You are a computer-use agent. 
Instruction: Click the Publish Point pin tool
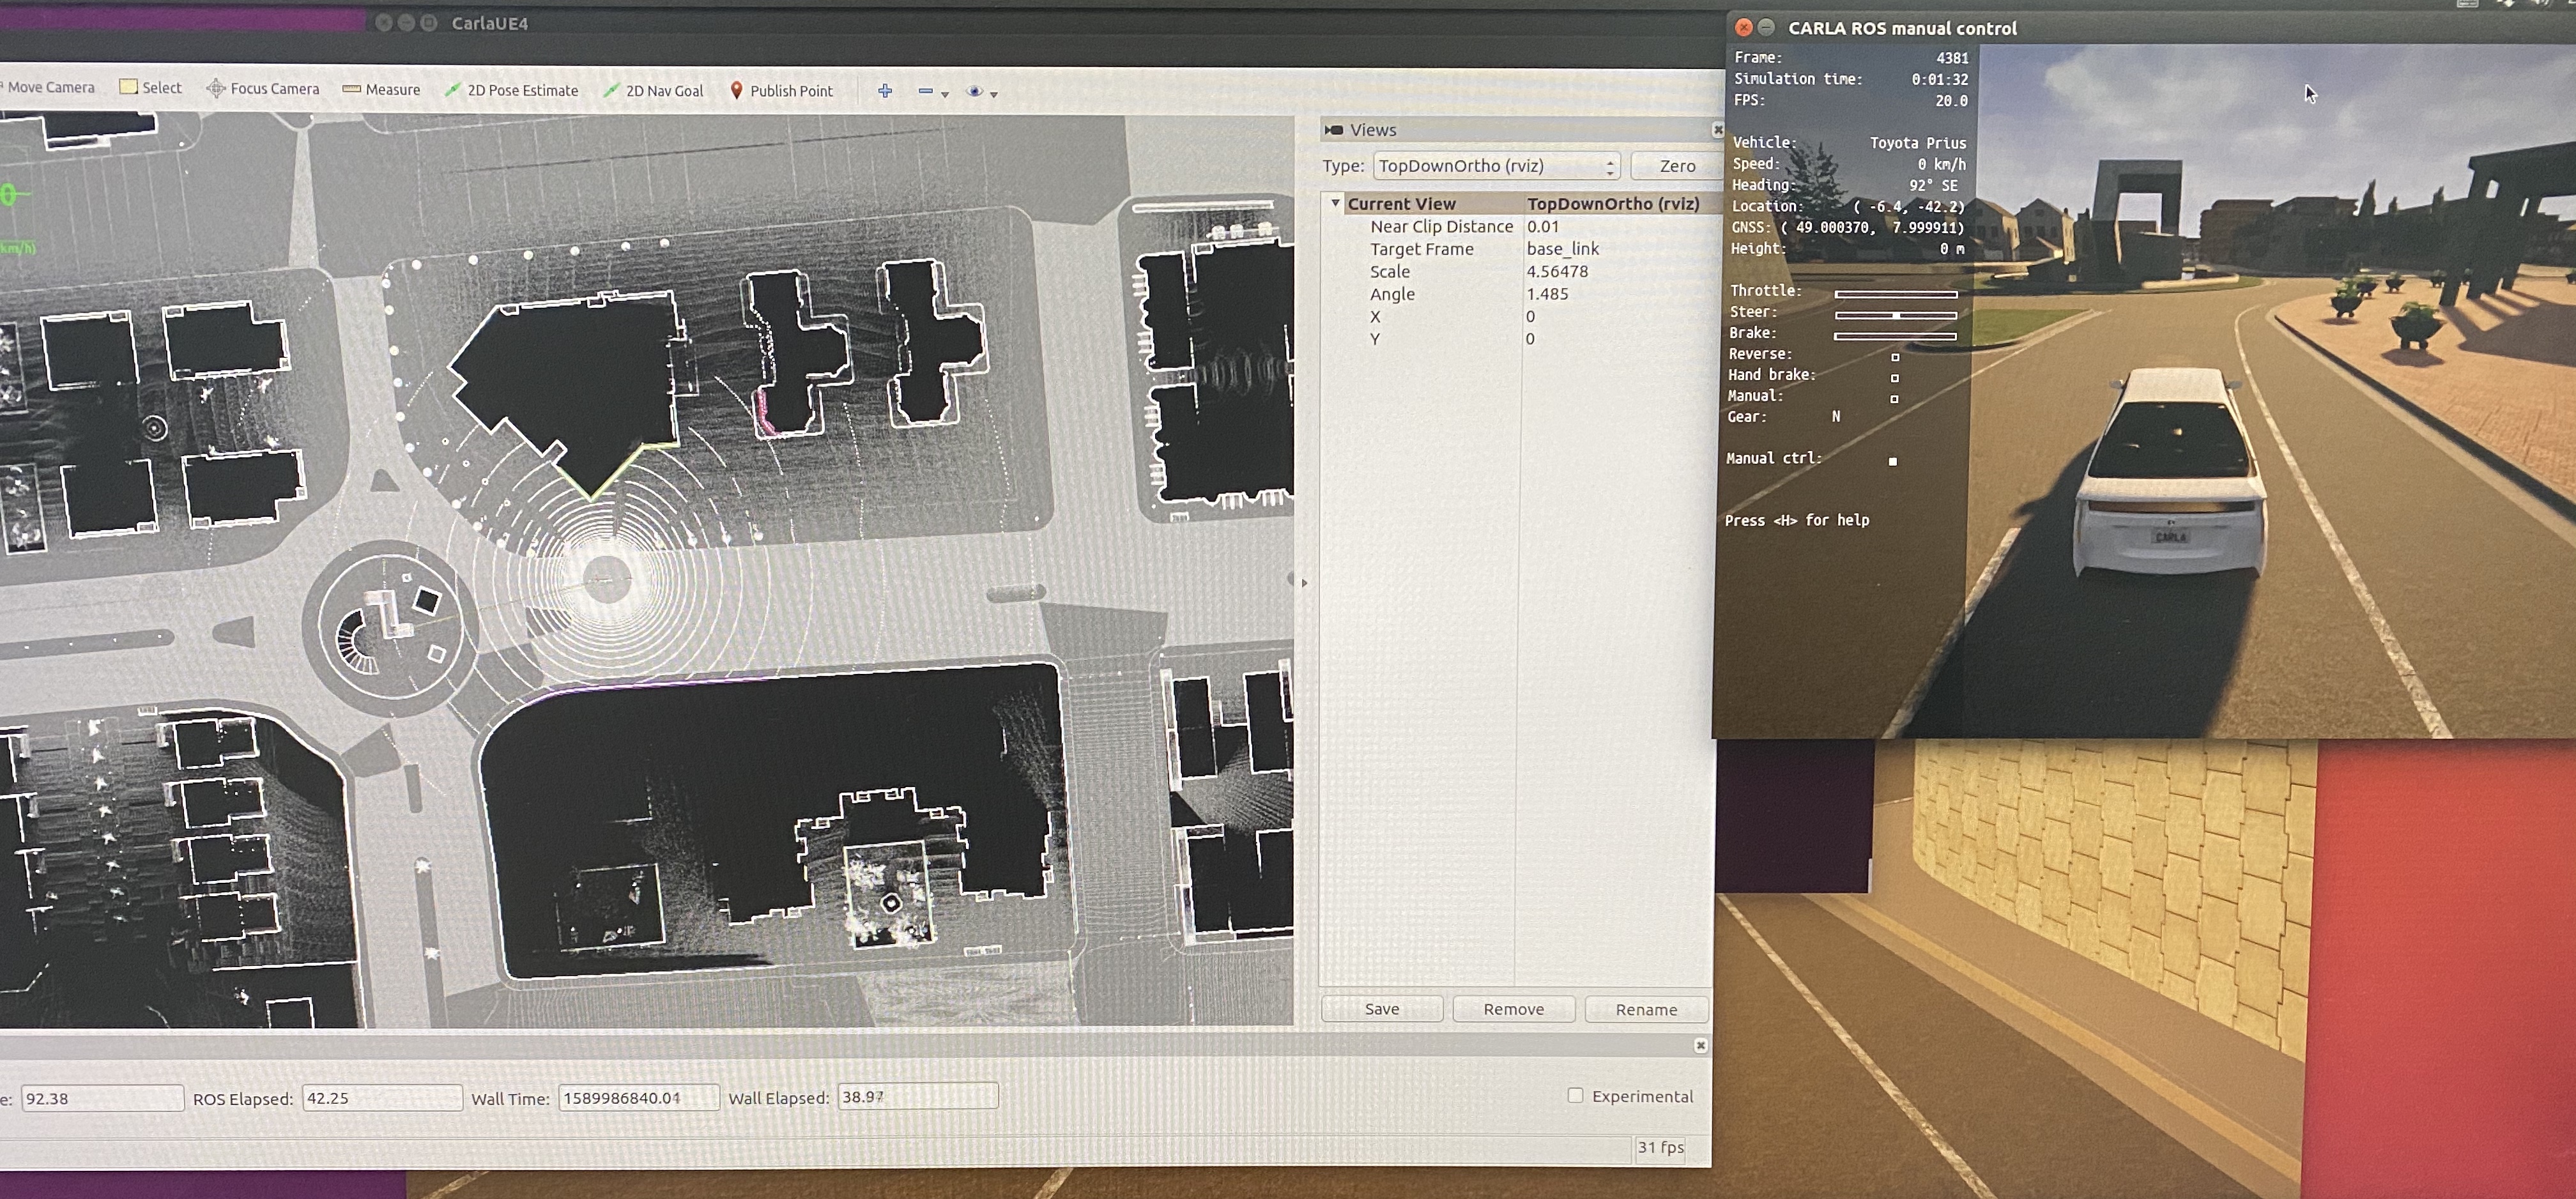781,91
